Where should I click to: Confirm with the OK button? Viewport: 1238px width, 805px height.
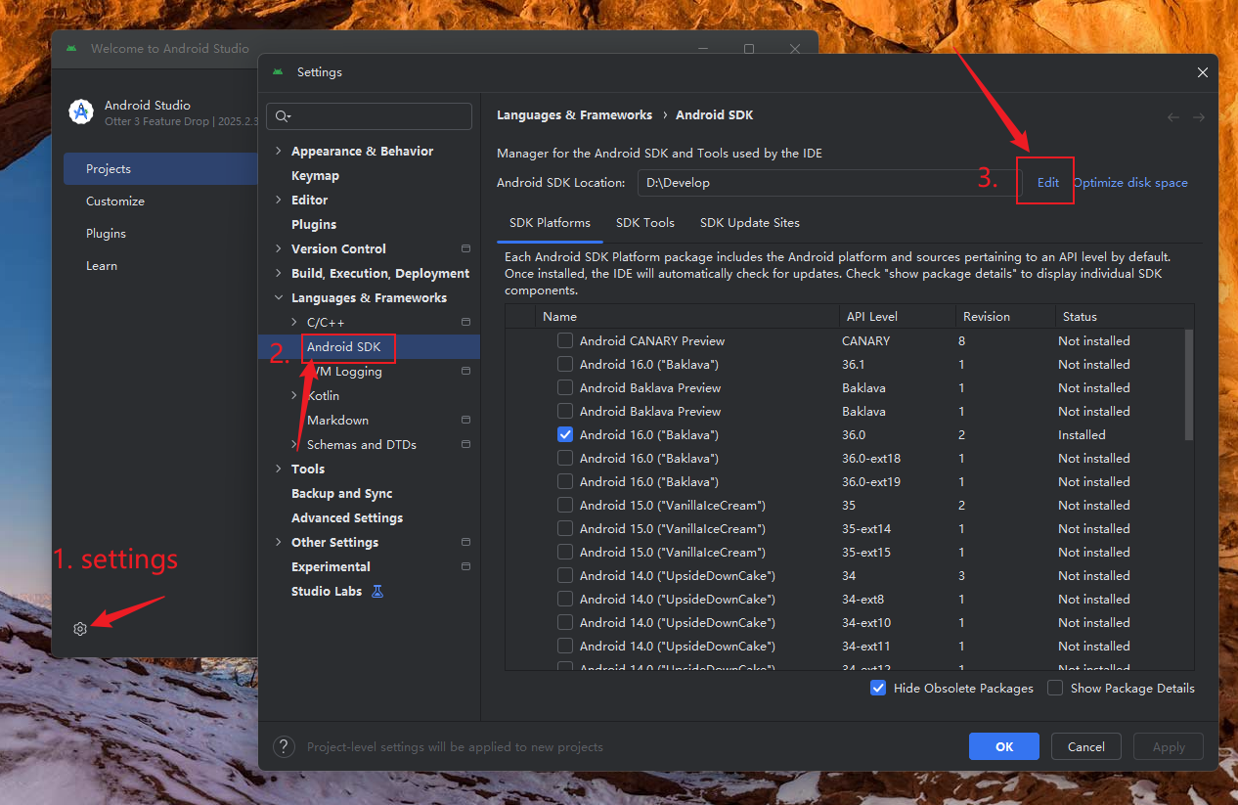pyautogui.click(x=1004, y=746)
